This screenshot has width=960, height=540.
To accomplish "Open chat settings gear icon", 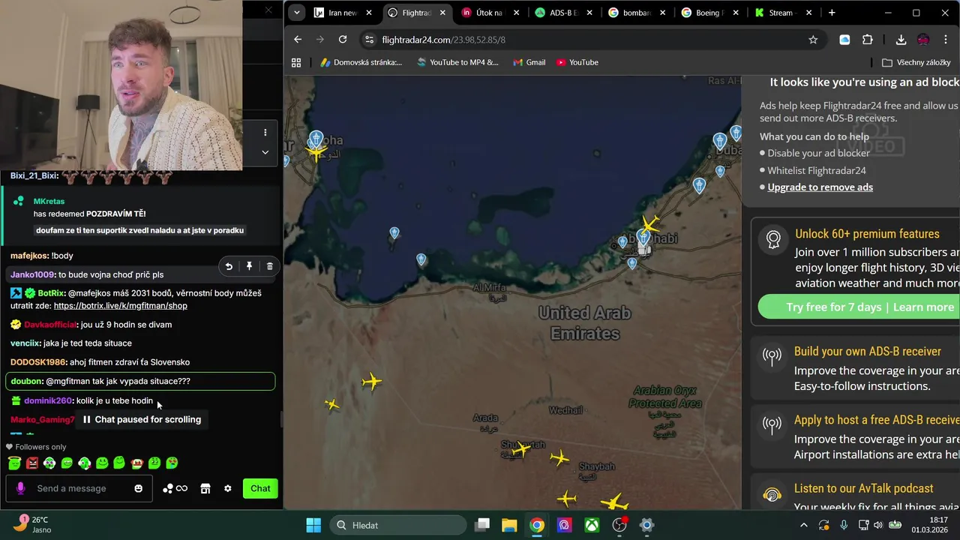I will (x=228, y=488).
